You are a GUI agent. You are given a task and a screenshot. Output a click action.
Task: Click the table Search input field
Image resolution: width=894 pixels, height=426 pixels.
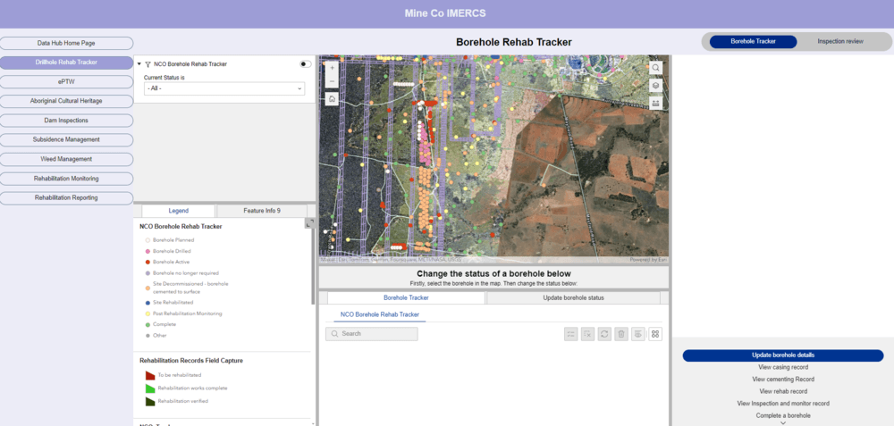[372, 334]
